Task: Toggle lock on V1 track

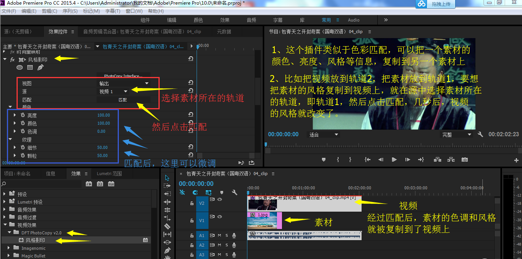Action: [192, 221]
